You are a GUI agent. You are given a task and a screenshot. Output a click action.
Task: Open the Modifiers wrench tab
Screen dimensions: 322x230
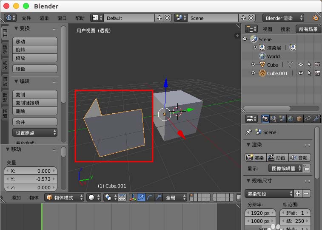pos(316,119)
